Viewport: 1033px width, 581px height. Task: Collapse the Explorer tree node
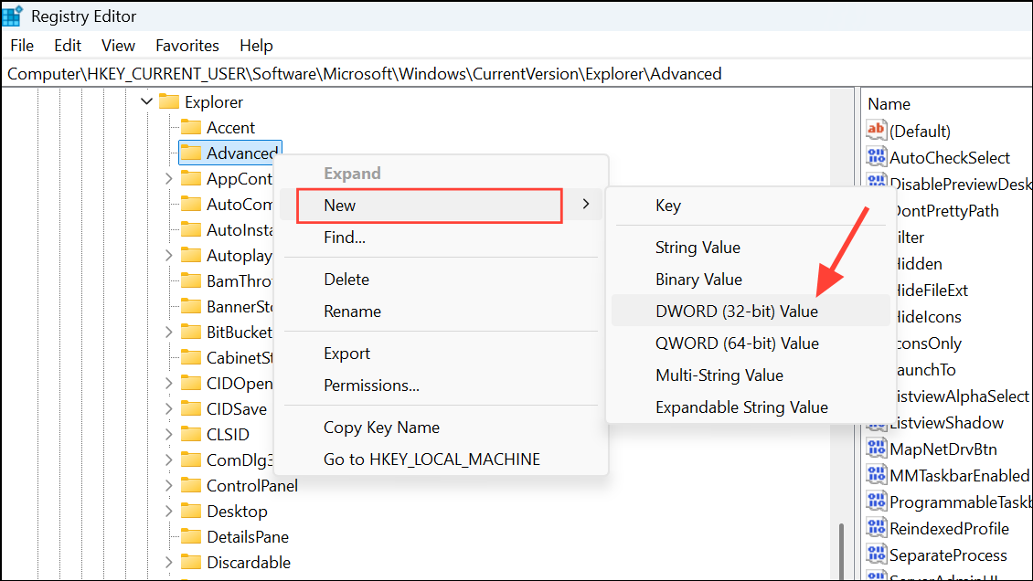(x=146, y=101)
